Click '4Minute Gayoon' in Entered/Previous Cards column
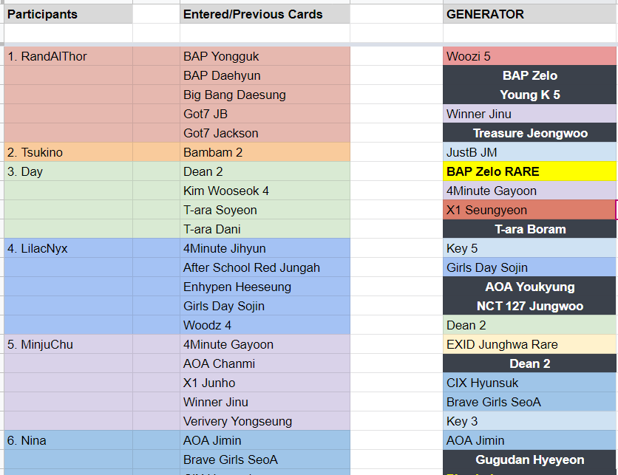The height and width of the screenshot is (475, 618). coord(265,345)
